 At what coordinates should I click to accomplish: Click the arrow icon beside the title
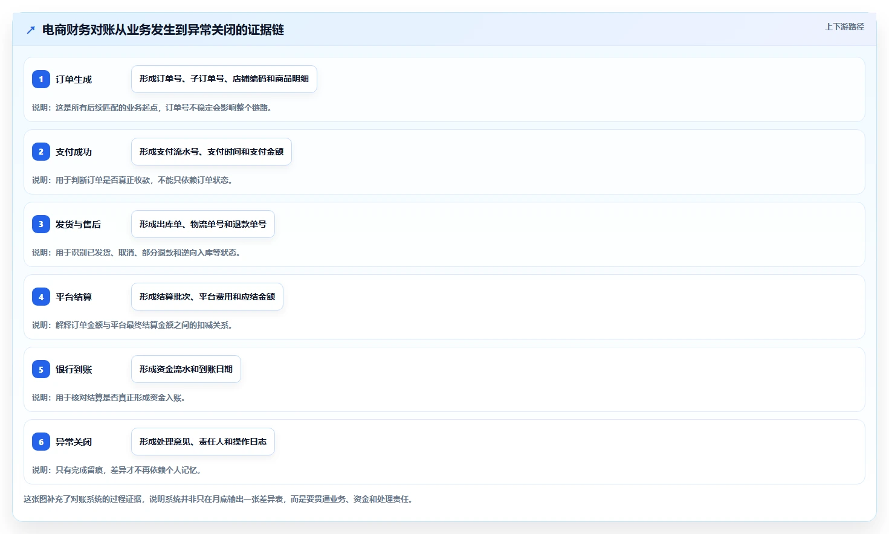(x=31, y=30)
